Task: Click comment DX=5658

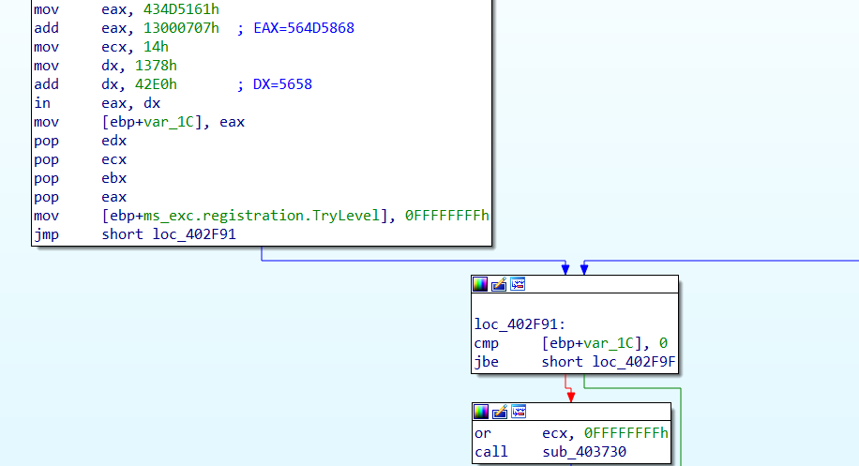Action: [282, 84]
